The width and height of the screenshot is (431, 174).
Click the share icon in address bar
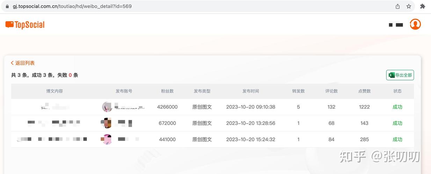(397, 6)
